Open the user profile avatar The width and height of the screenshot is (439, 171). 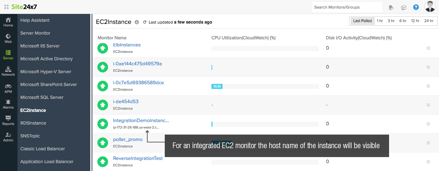click(430, 7)
